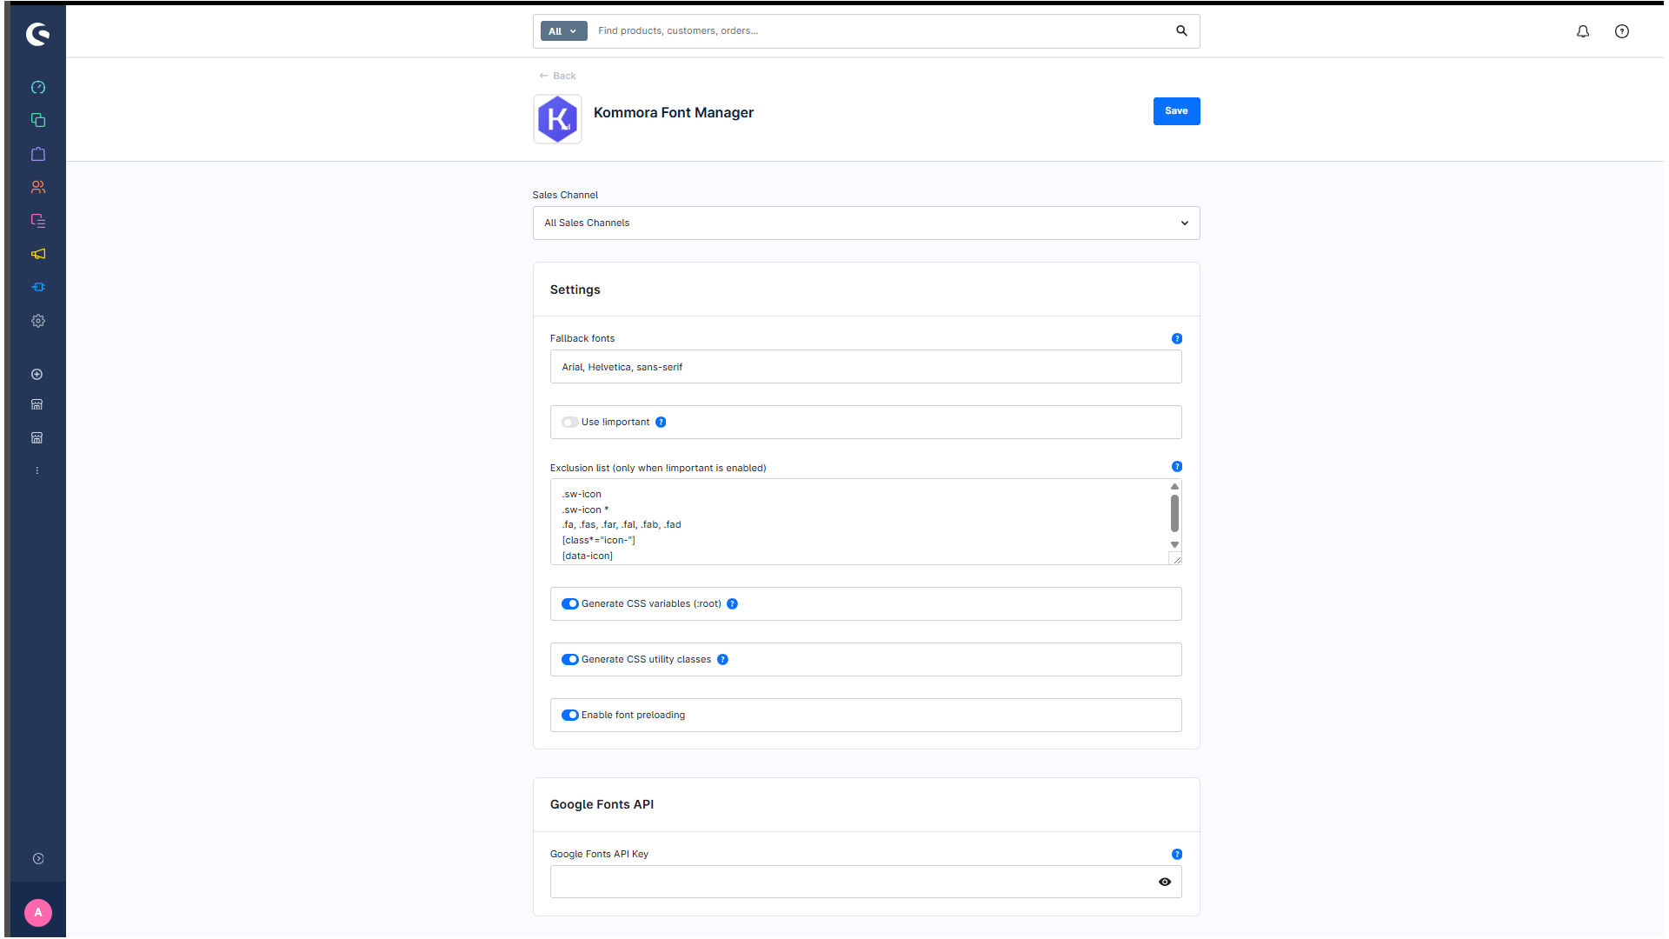Save the Font Manager configuration
The width and height of the screenshot is (1669, 939).
[x=1176, y=111]
